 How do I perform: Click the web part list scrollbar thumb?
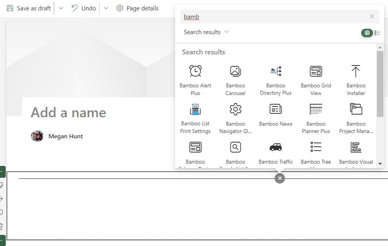[x=380, y=84]
